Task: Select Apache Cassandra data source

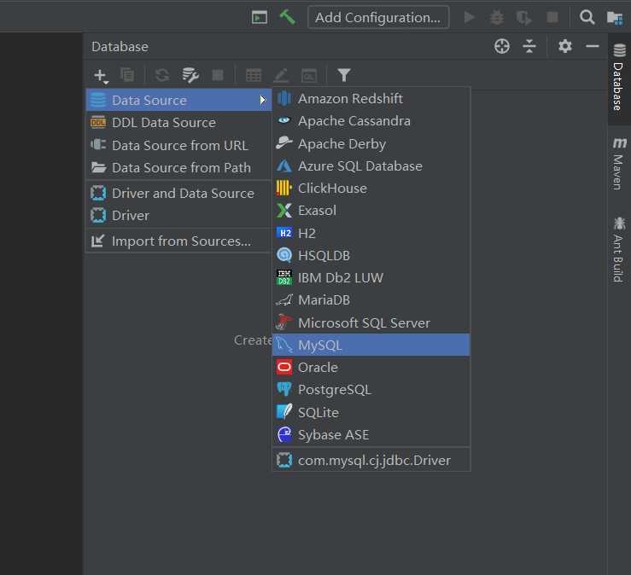Action: [371, 120]
